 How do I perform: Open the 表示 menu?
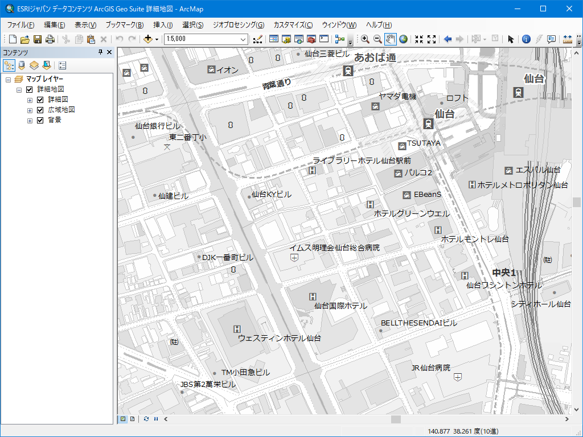click(x=85, y=25)
